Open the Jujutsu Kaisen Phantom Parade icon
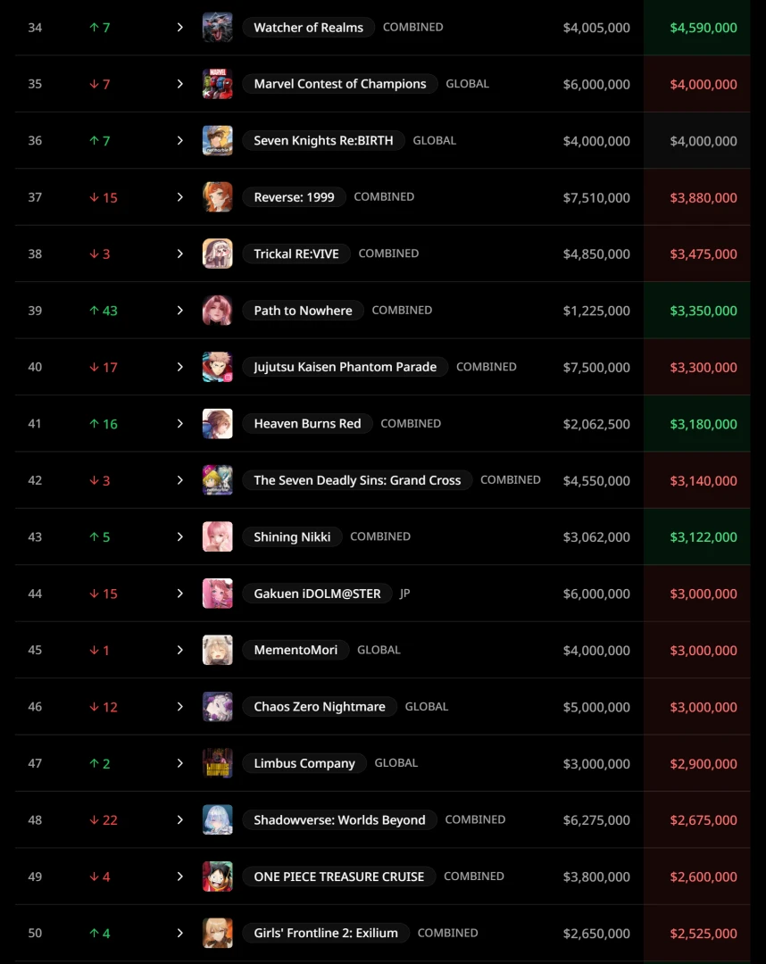Screen dimensions: 766x964 217,367
